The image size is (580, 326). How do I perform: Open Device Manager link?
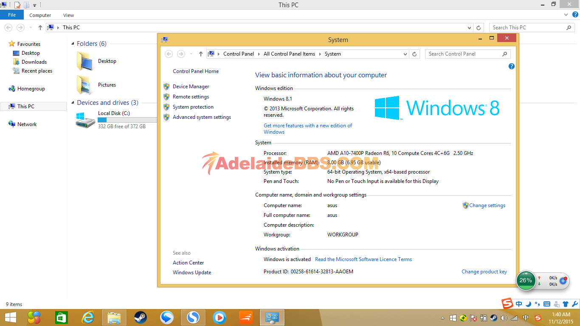191,87
